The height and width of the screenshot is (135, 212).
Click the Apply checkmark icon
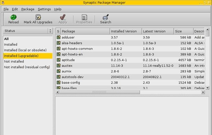point(63,17)
